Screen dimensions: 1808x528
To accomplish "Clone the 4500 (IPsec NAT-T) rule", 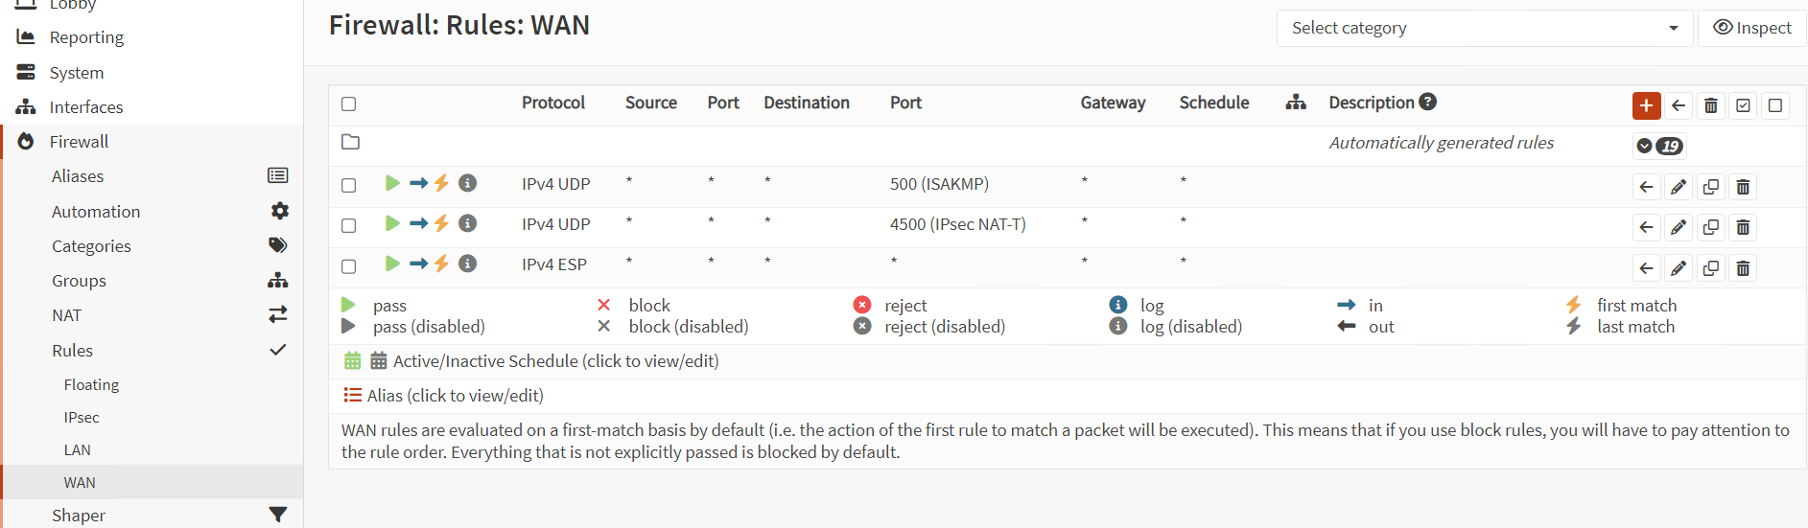I will coord(1710,227).
